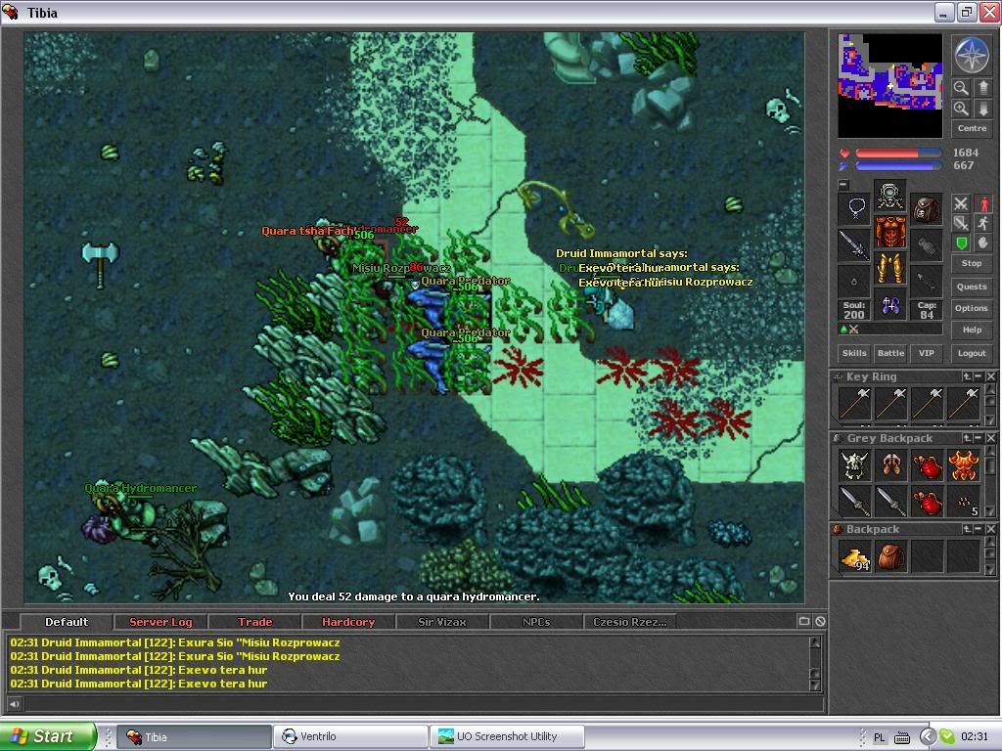Collapse the inventory panel with minus button

click(843, 185)
